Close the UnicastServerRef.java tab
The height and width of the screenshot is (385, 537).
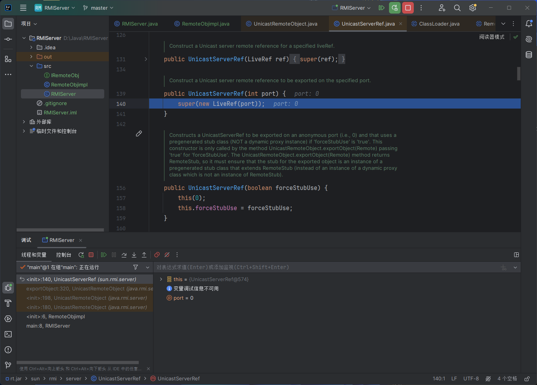click(x=401, y=24)
